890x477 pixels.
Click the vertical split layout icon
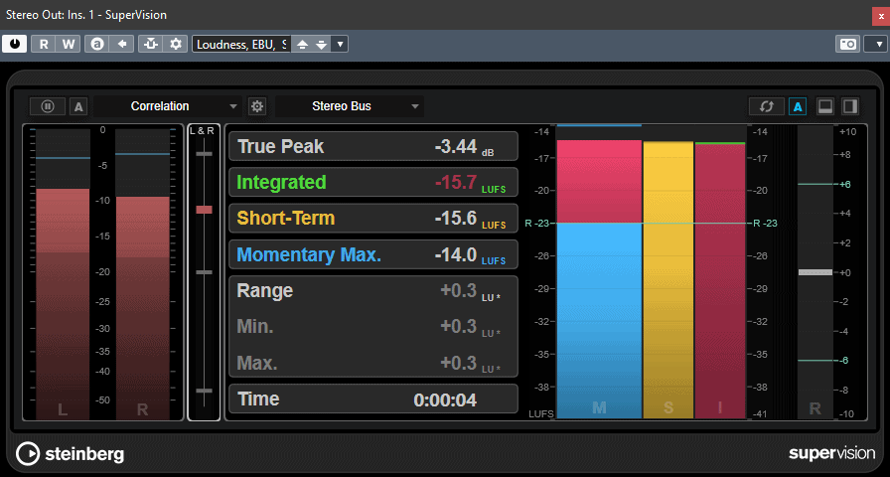[x=850, y=106]
